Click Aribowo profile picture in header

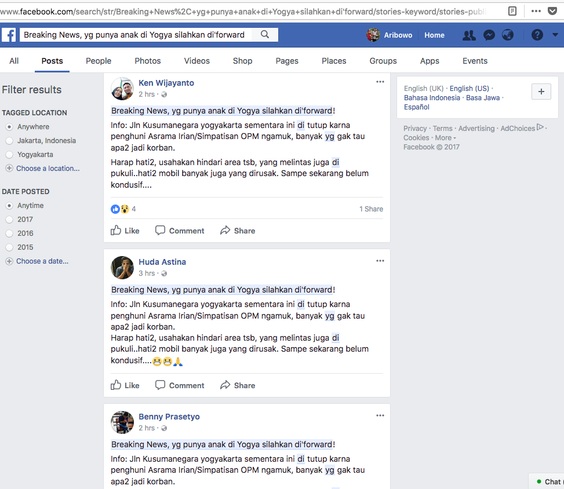coord(373,35)
